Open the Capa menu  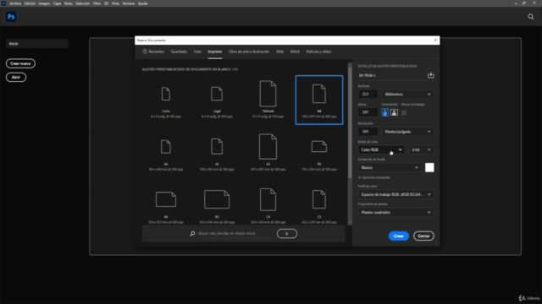(x=57, y=3)
